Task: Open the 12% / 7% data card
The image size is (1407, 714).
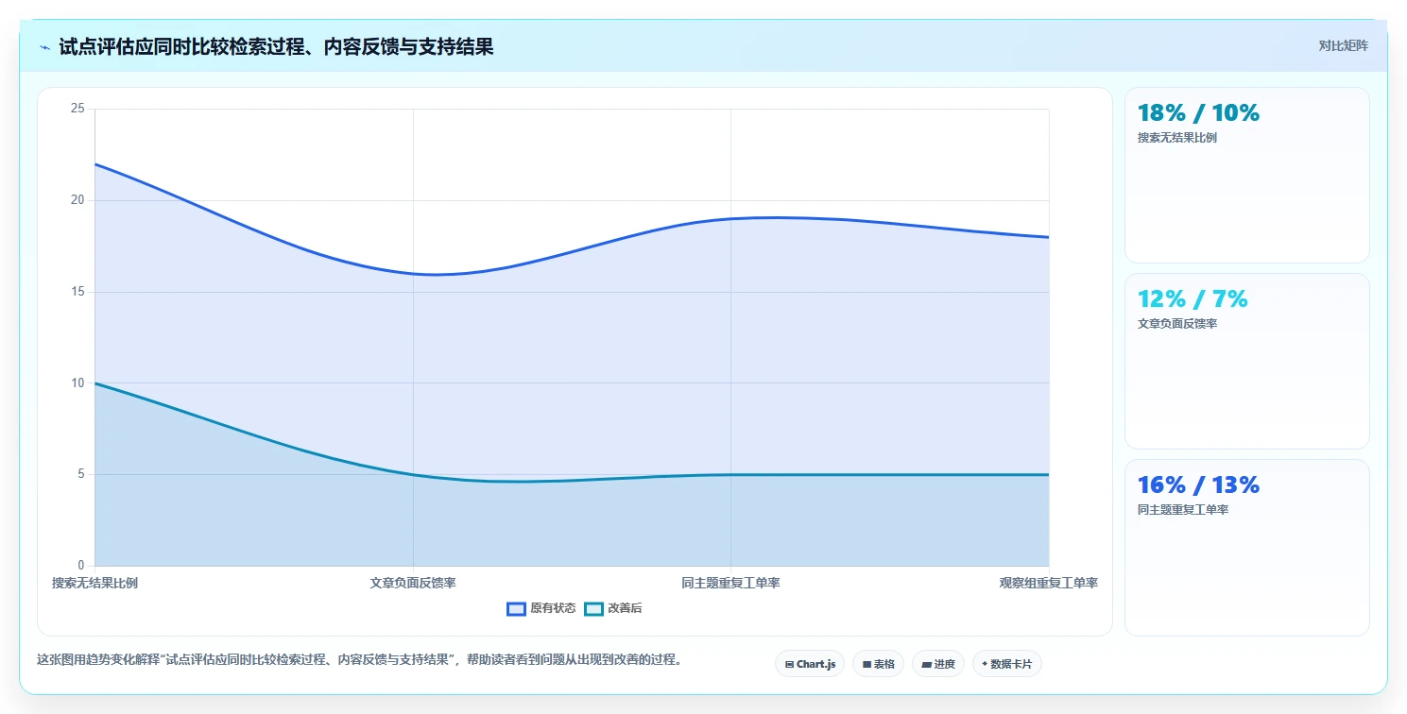Action: tap(1246, 361)
